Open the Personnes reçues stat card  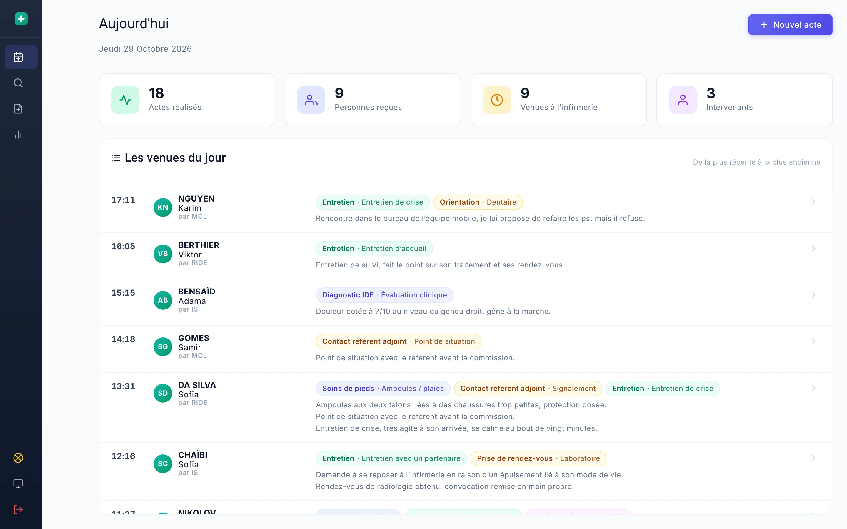coord(373,100)
